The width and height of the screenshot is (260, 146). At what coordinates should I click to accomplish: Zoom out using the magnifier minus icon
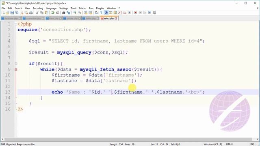pos(80,13)
